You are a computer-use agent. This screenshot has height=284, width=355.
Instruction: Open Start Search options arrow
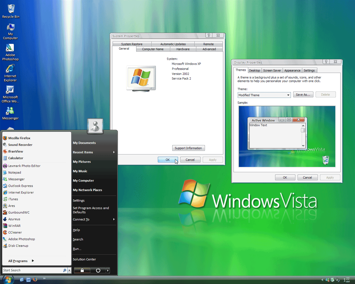tap(69, 270)
